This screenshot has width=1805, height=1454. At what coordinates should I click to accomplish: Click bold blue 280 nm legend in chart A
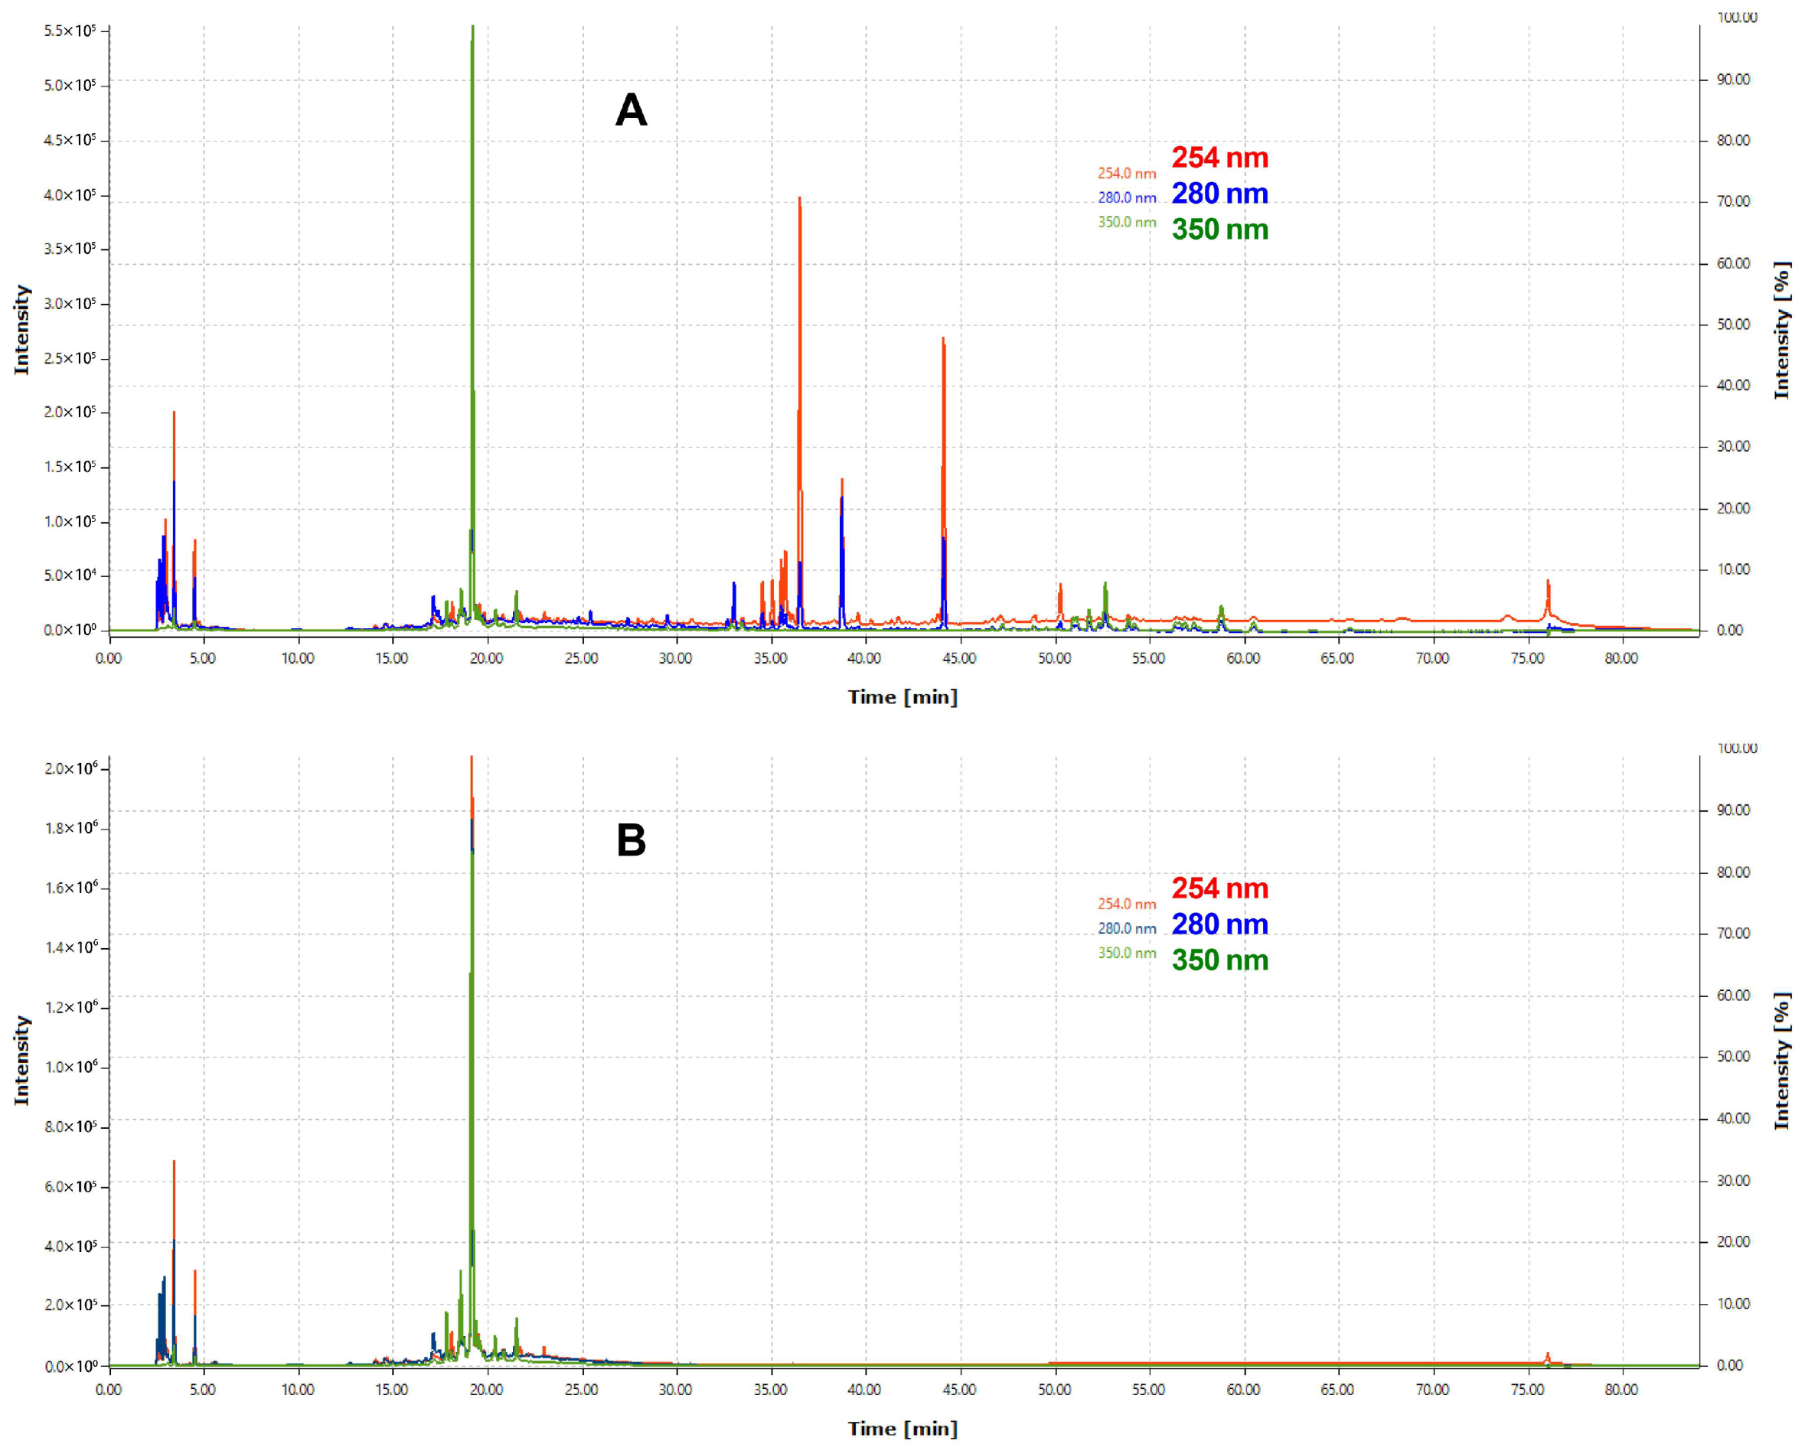click(1219, 194)
